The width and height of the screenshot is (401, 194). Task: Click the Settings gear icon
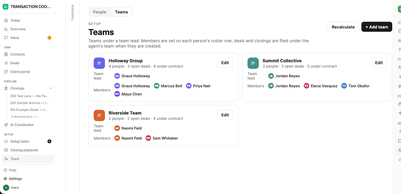5,179
